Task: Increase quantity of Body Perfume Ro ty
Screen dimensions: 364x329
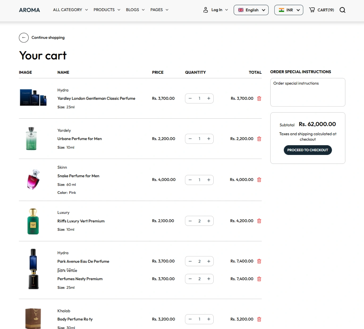Action: click(x=209, y=319)
